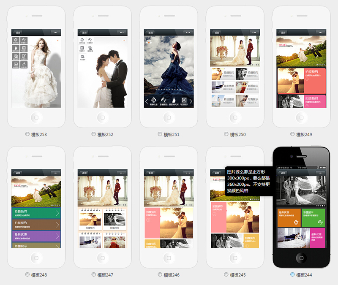Viewport: 338px width, 285px height.
Task: Click the tooltip text 图片要么都是正方形
Action: point(246,172)
